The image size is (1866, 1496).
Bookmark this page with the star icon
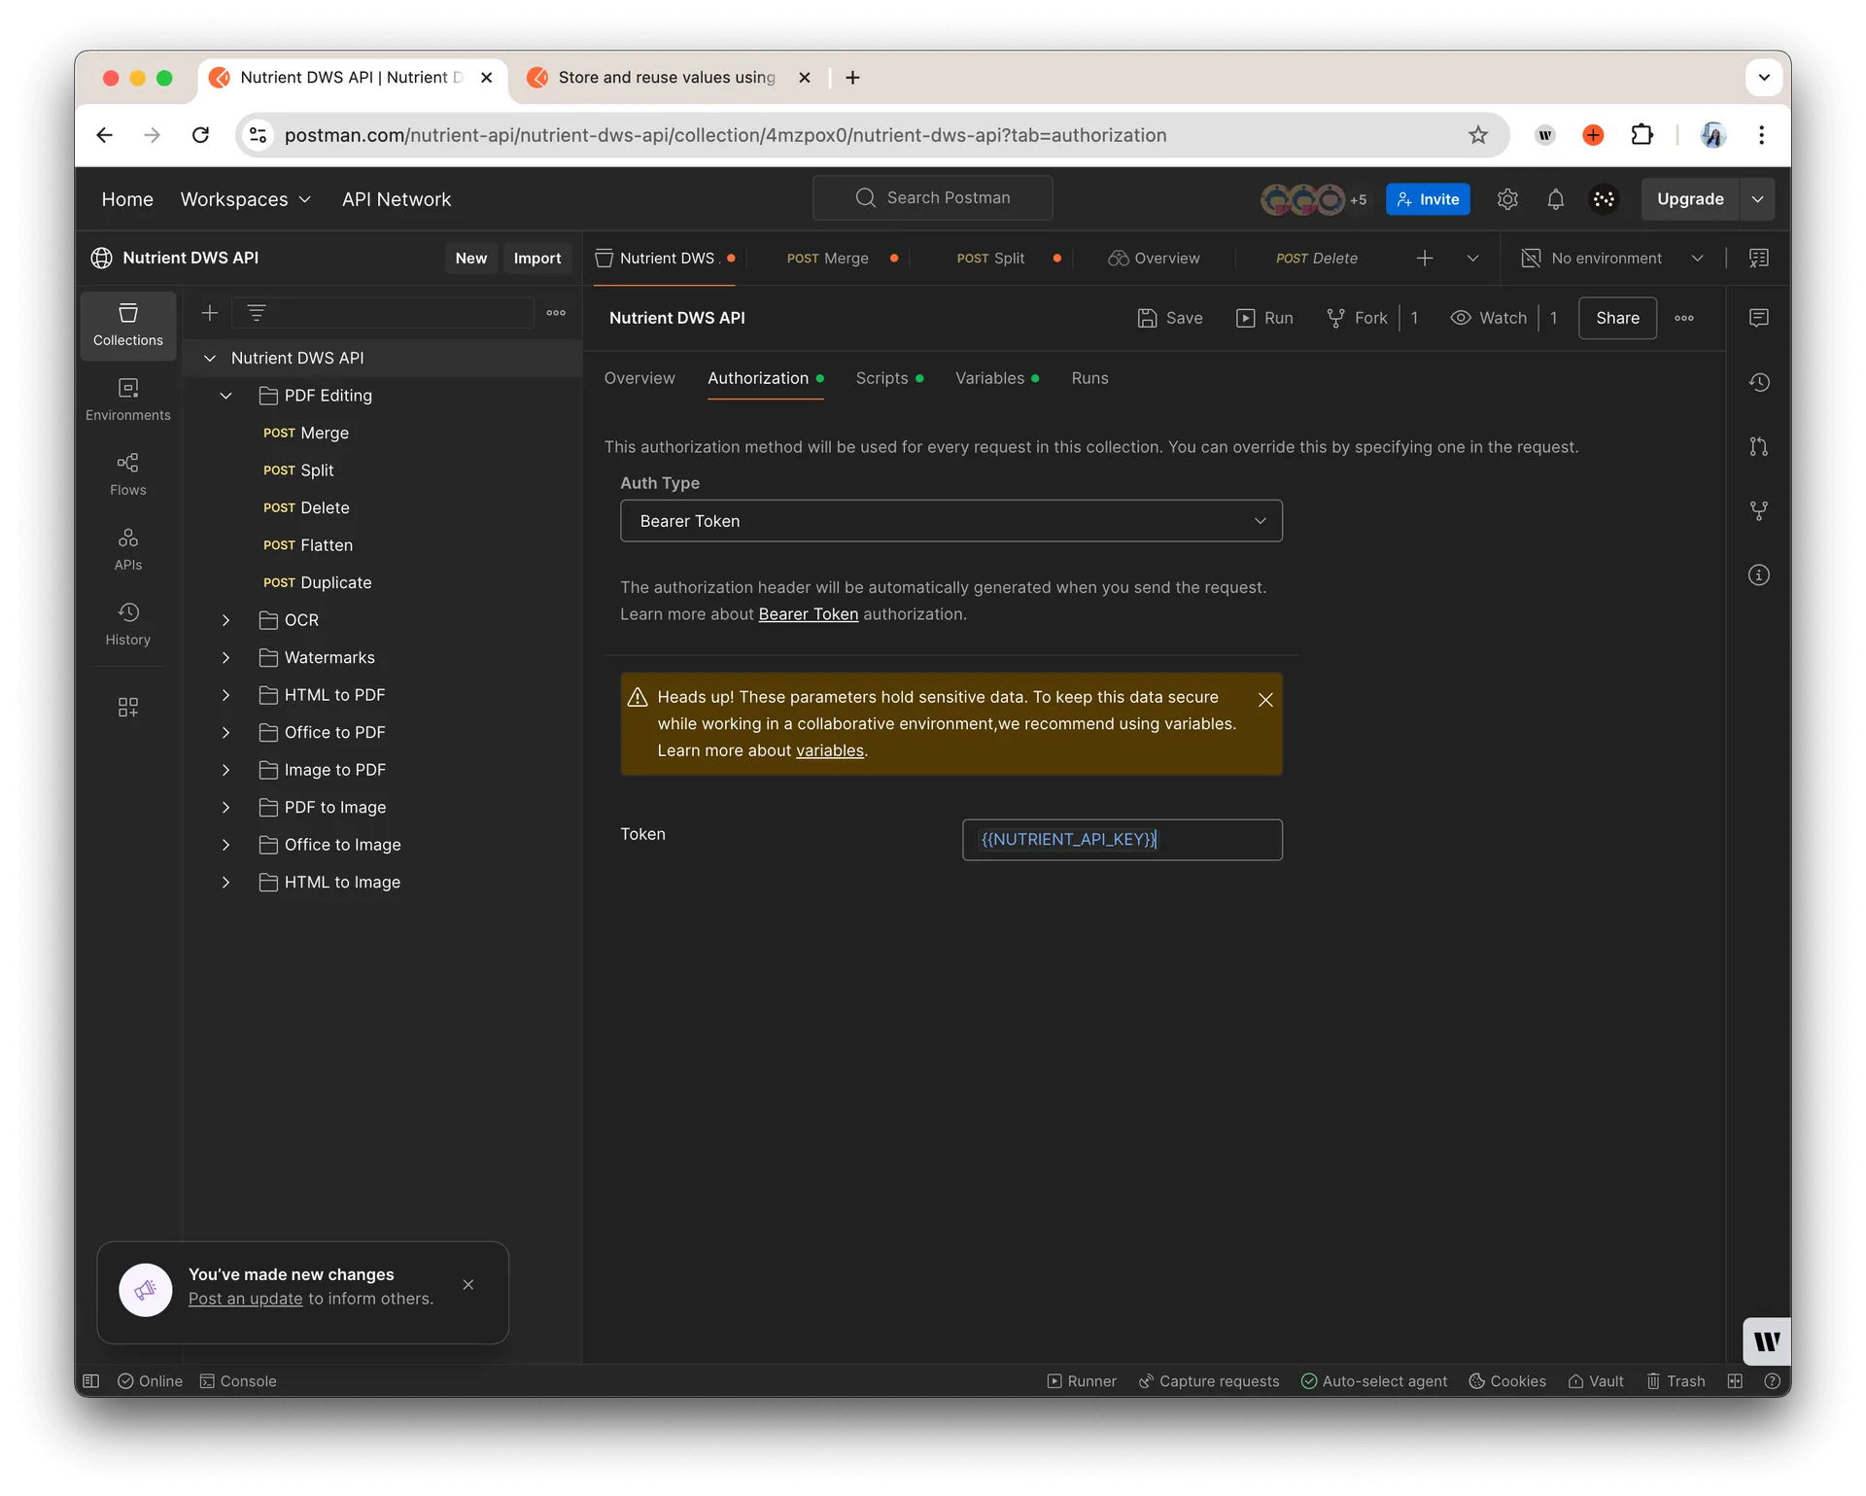tap(1477, 135)
